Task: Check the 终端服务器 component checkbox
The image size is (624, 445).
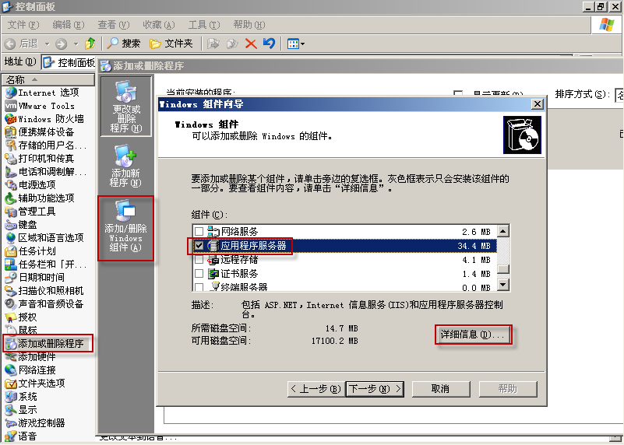Action: (x=199, y=287)
